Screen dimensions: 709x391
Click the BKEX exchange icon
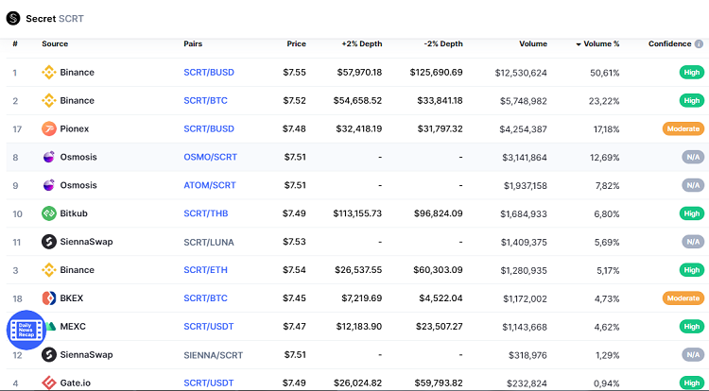49,298
